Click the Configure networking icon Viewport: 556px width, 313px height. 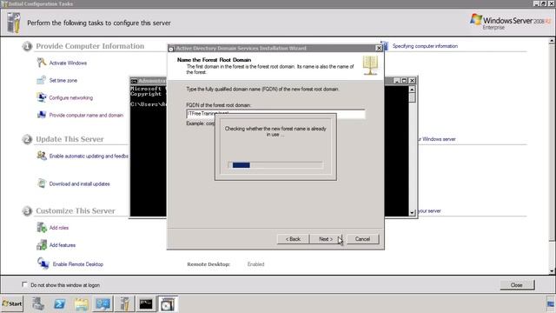[x=42, y=97]
